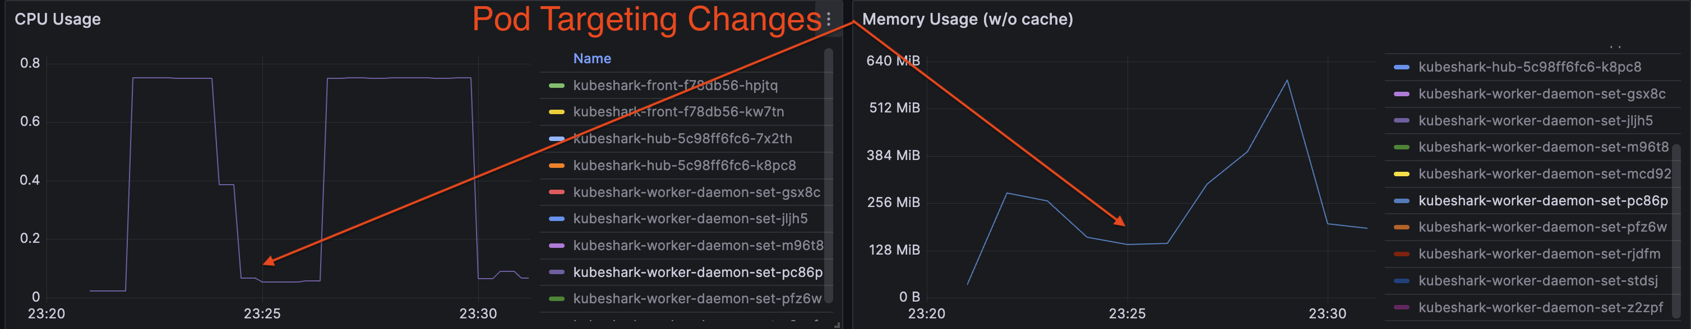Open the panel menu via three-dot icon
This screenshot has height=329, width=1691.
829,18
